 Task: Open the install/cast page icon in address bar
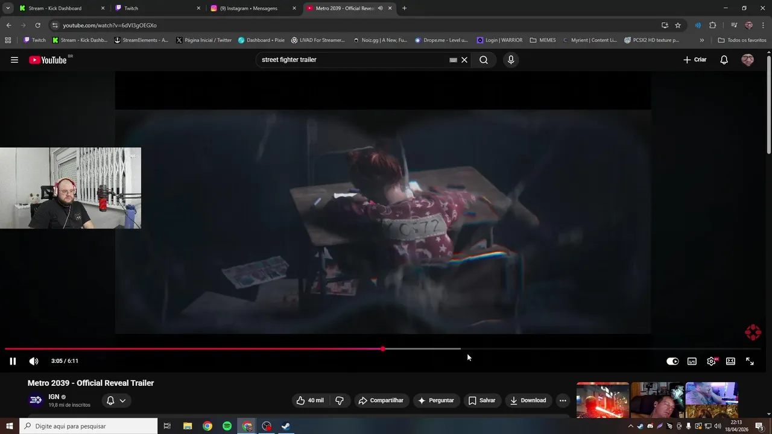(x=665, y=25)
